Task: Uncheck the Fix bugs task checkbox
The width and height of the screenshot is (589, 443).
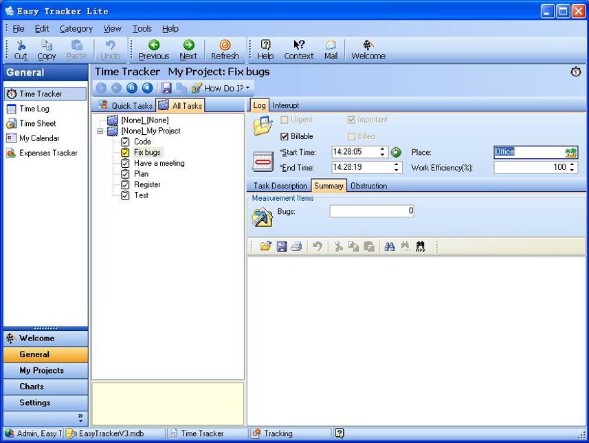Action: [125, 153]
